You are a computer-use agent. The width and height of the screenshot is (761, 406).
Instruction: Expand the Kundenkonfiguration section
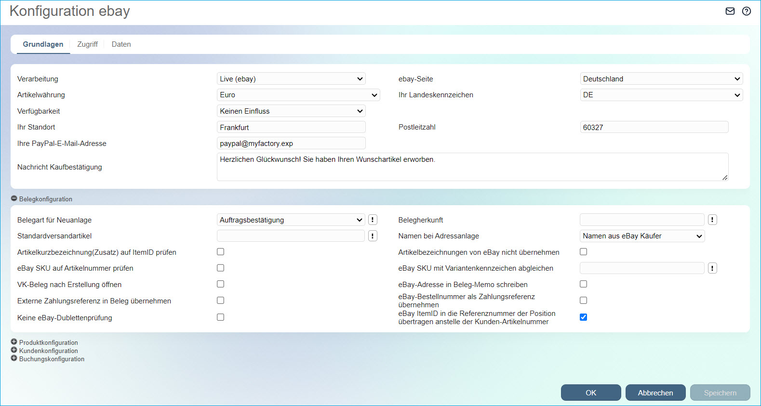pyautogui.click(x=14, y=350)
